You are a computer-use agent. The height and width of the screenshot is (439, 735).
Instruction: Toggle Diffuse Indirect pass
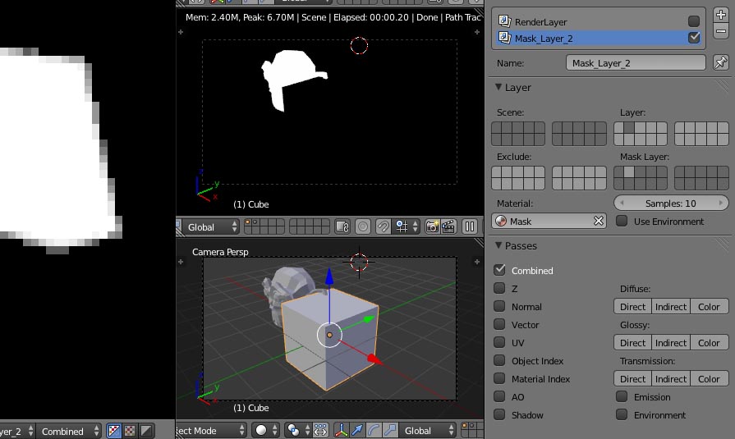click(671, 306)
